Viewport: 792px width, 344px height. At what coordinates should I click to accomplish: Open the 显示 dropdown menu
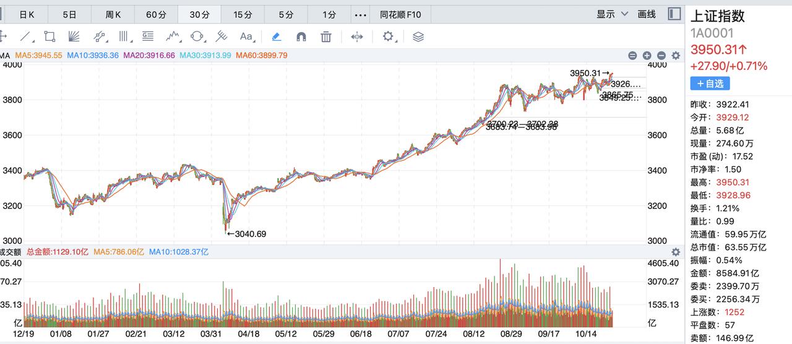coord(611,14)
